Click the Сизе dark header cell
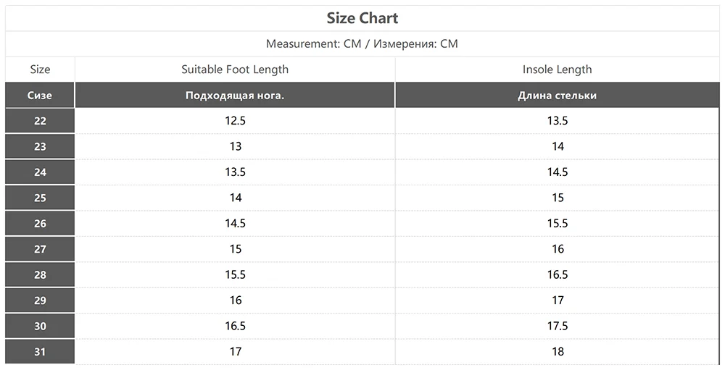 [x=40, y=95]
